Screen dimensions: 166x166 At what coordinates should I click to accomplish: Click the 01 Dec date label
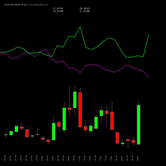pos(42,158)
